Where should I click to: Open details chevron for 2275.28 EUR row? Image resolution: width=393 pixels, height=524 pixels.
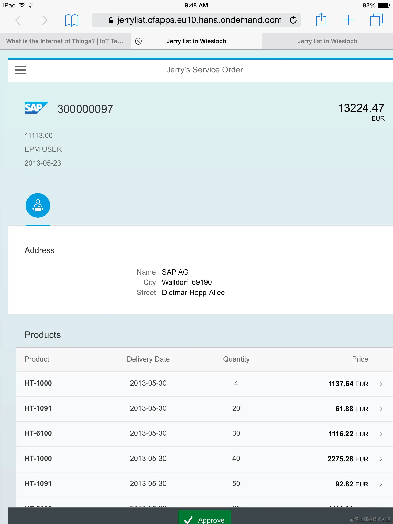point(381,459)
